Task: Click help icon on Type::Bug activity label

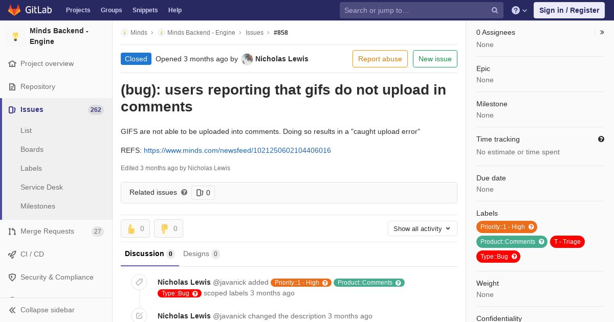Action: (195, 293)
